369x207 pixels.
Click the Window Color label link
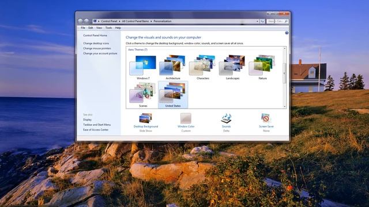[186, 126]
